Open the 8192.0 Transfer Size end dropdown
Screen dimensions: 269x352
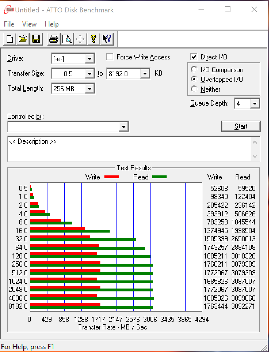tap(145, 74)
